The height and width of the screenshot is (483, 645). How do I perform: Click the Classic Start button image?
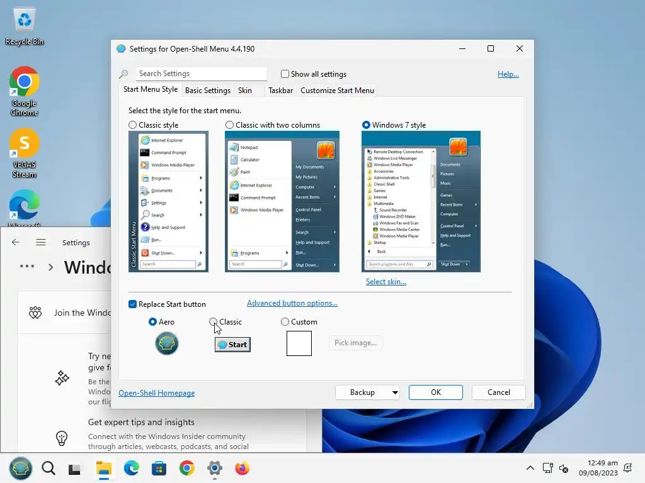click(x=232, y=345)
